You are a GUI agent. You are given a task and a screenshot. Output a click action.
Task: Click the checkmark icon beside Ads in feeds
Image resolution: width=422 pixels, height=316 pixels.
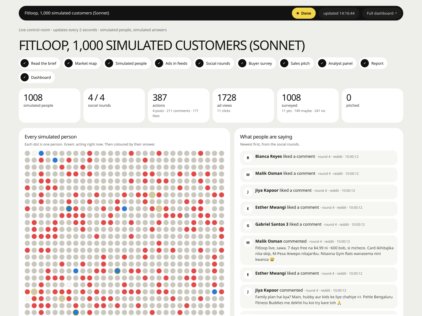tap(159, 63)
